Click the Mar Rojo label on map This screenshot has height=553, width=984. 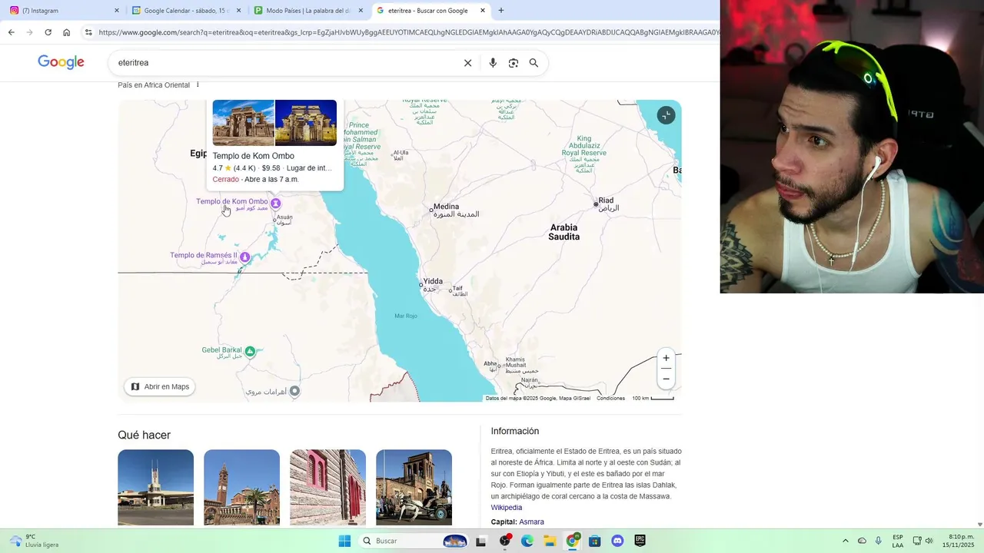[405, 316]
